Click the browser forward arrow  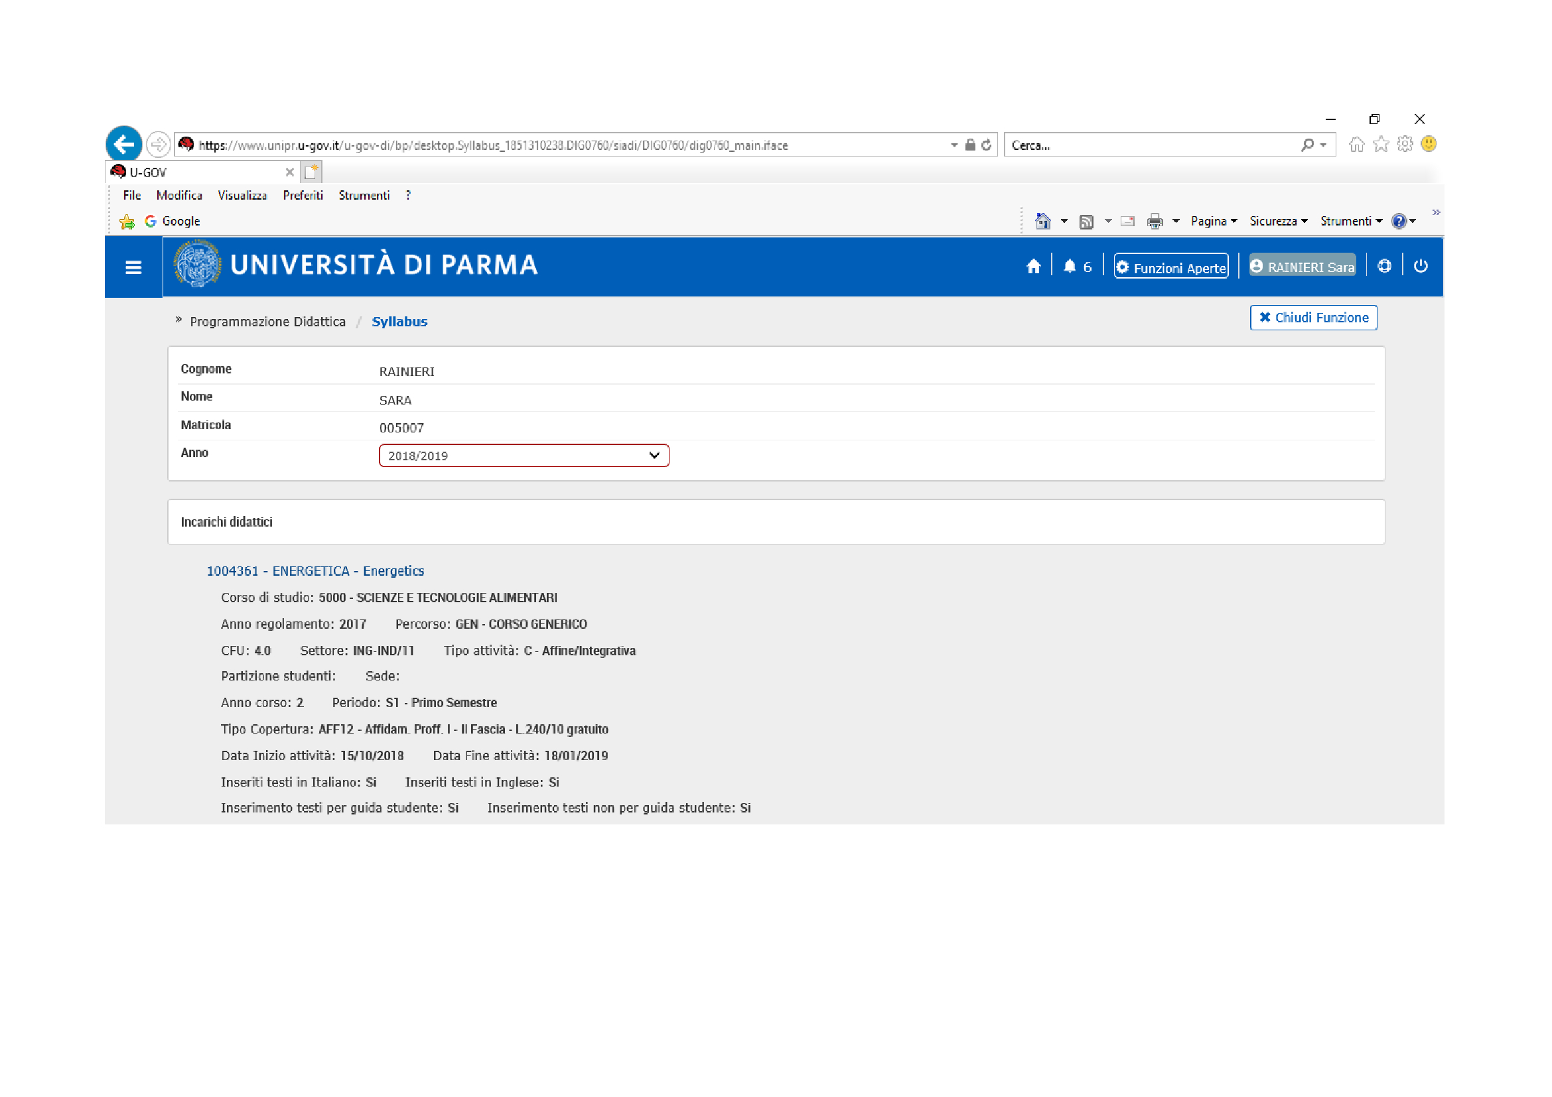158,145
